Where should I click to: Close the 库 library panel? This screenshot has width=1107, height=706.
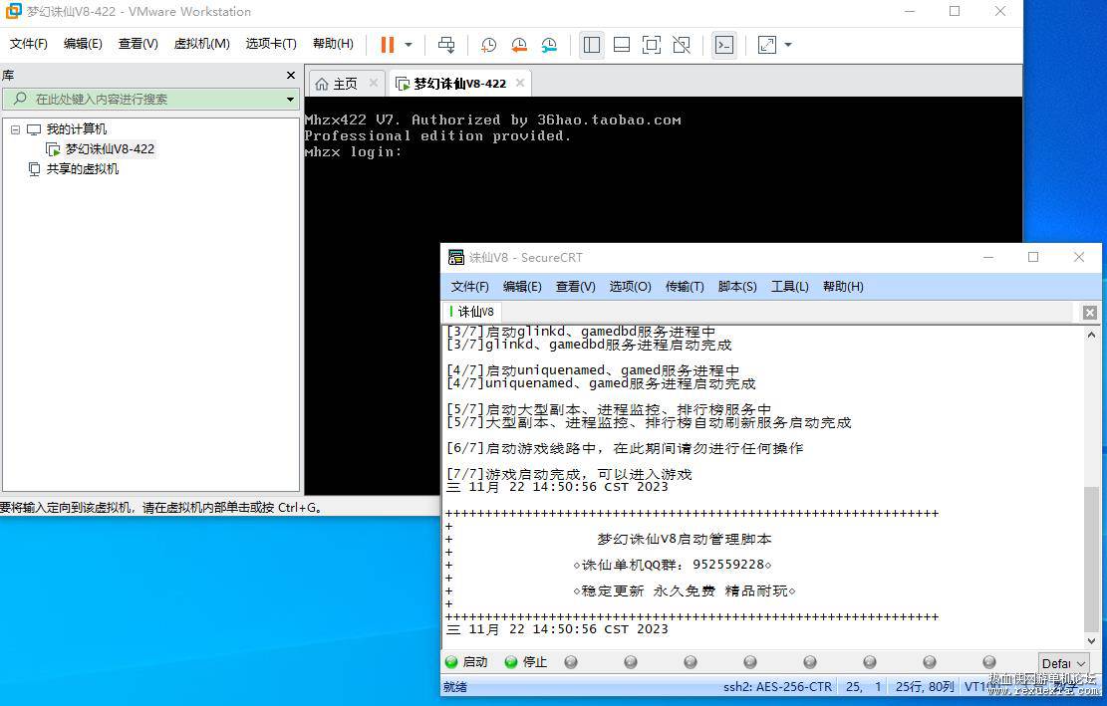[291, 75]
